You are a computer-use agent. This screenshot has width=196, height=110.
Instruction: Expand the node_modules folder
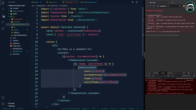[18, 11]
